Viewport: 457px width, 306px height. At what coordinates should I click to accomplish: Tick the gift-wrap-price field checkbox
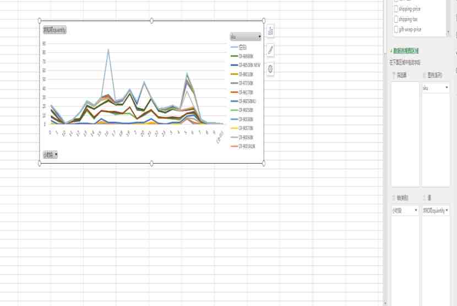coord(396,29)
